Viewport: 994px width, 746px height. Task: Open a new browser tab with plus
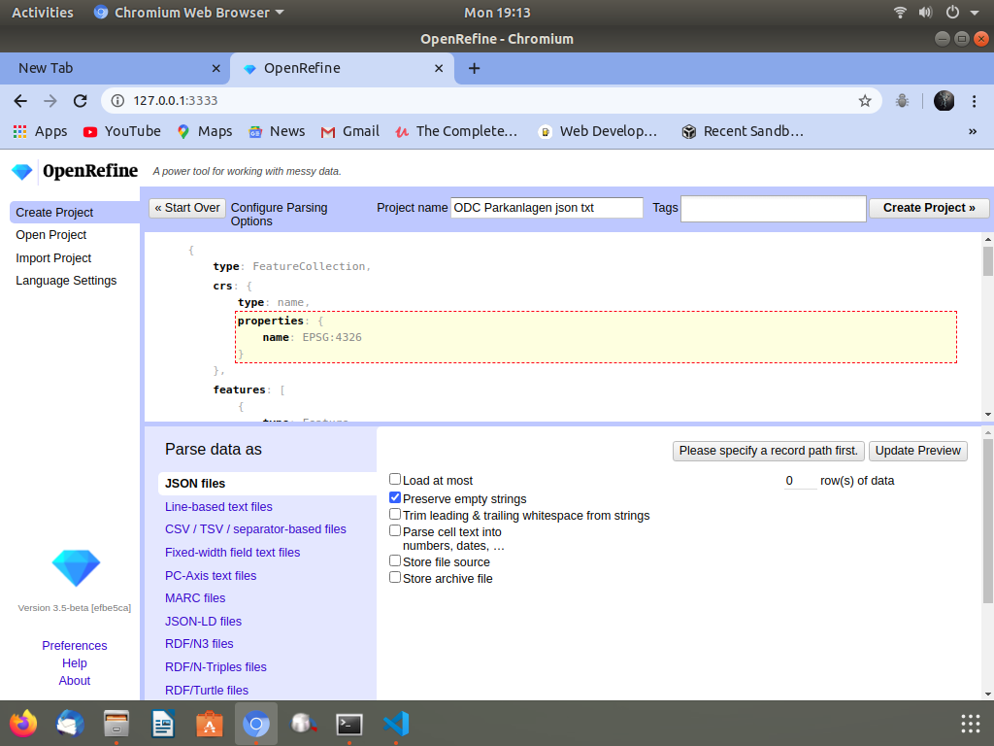point(474,69)
